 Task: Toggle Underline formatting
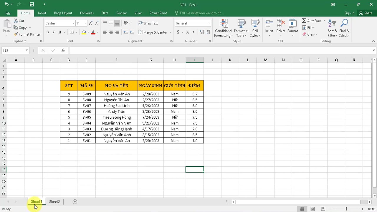[60, 32]
